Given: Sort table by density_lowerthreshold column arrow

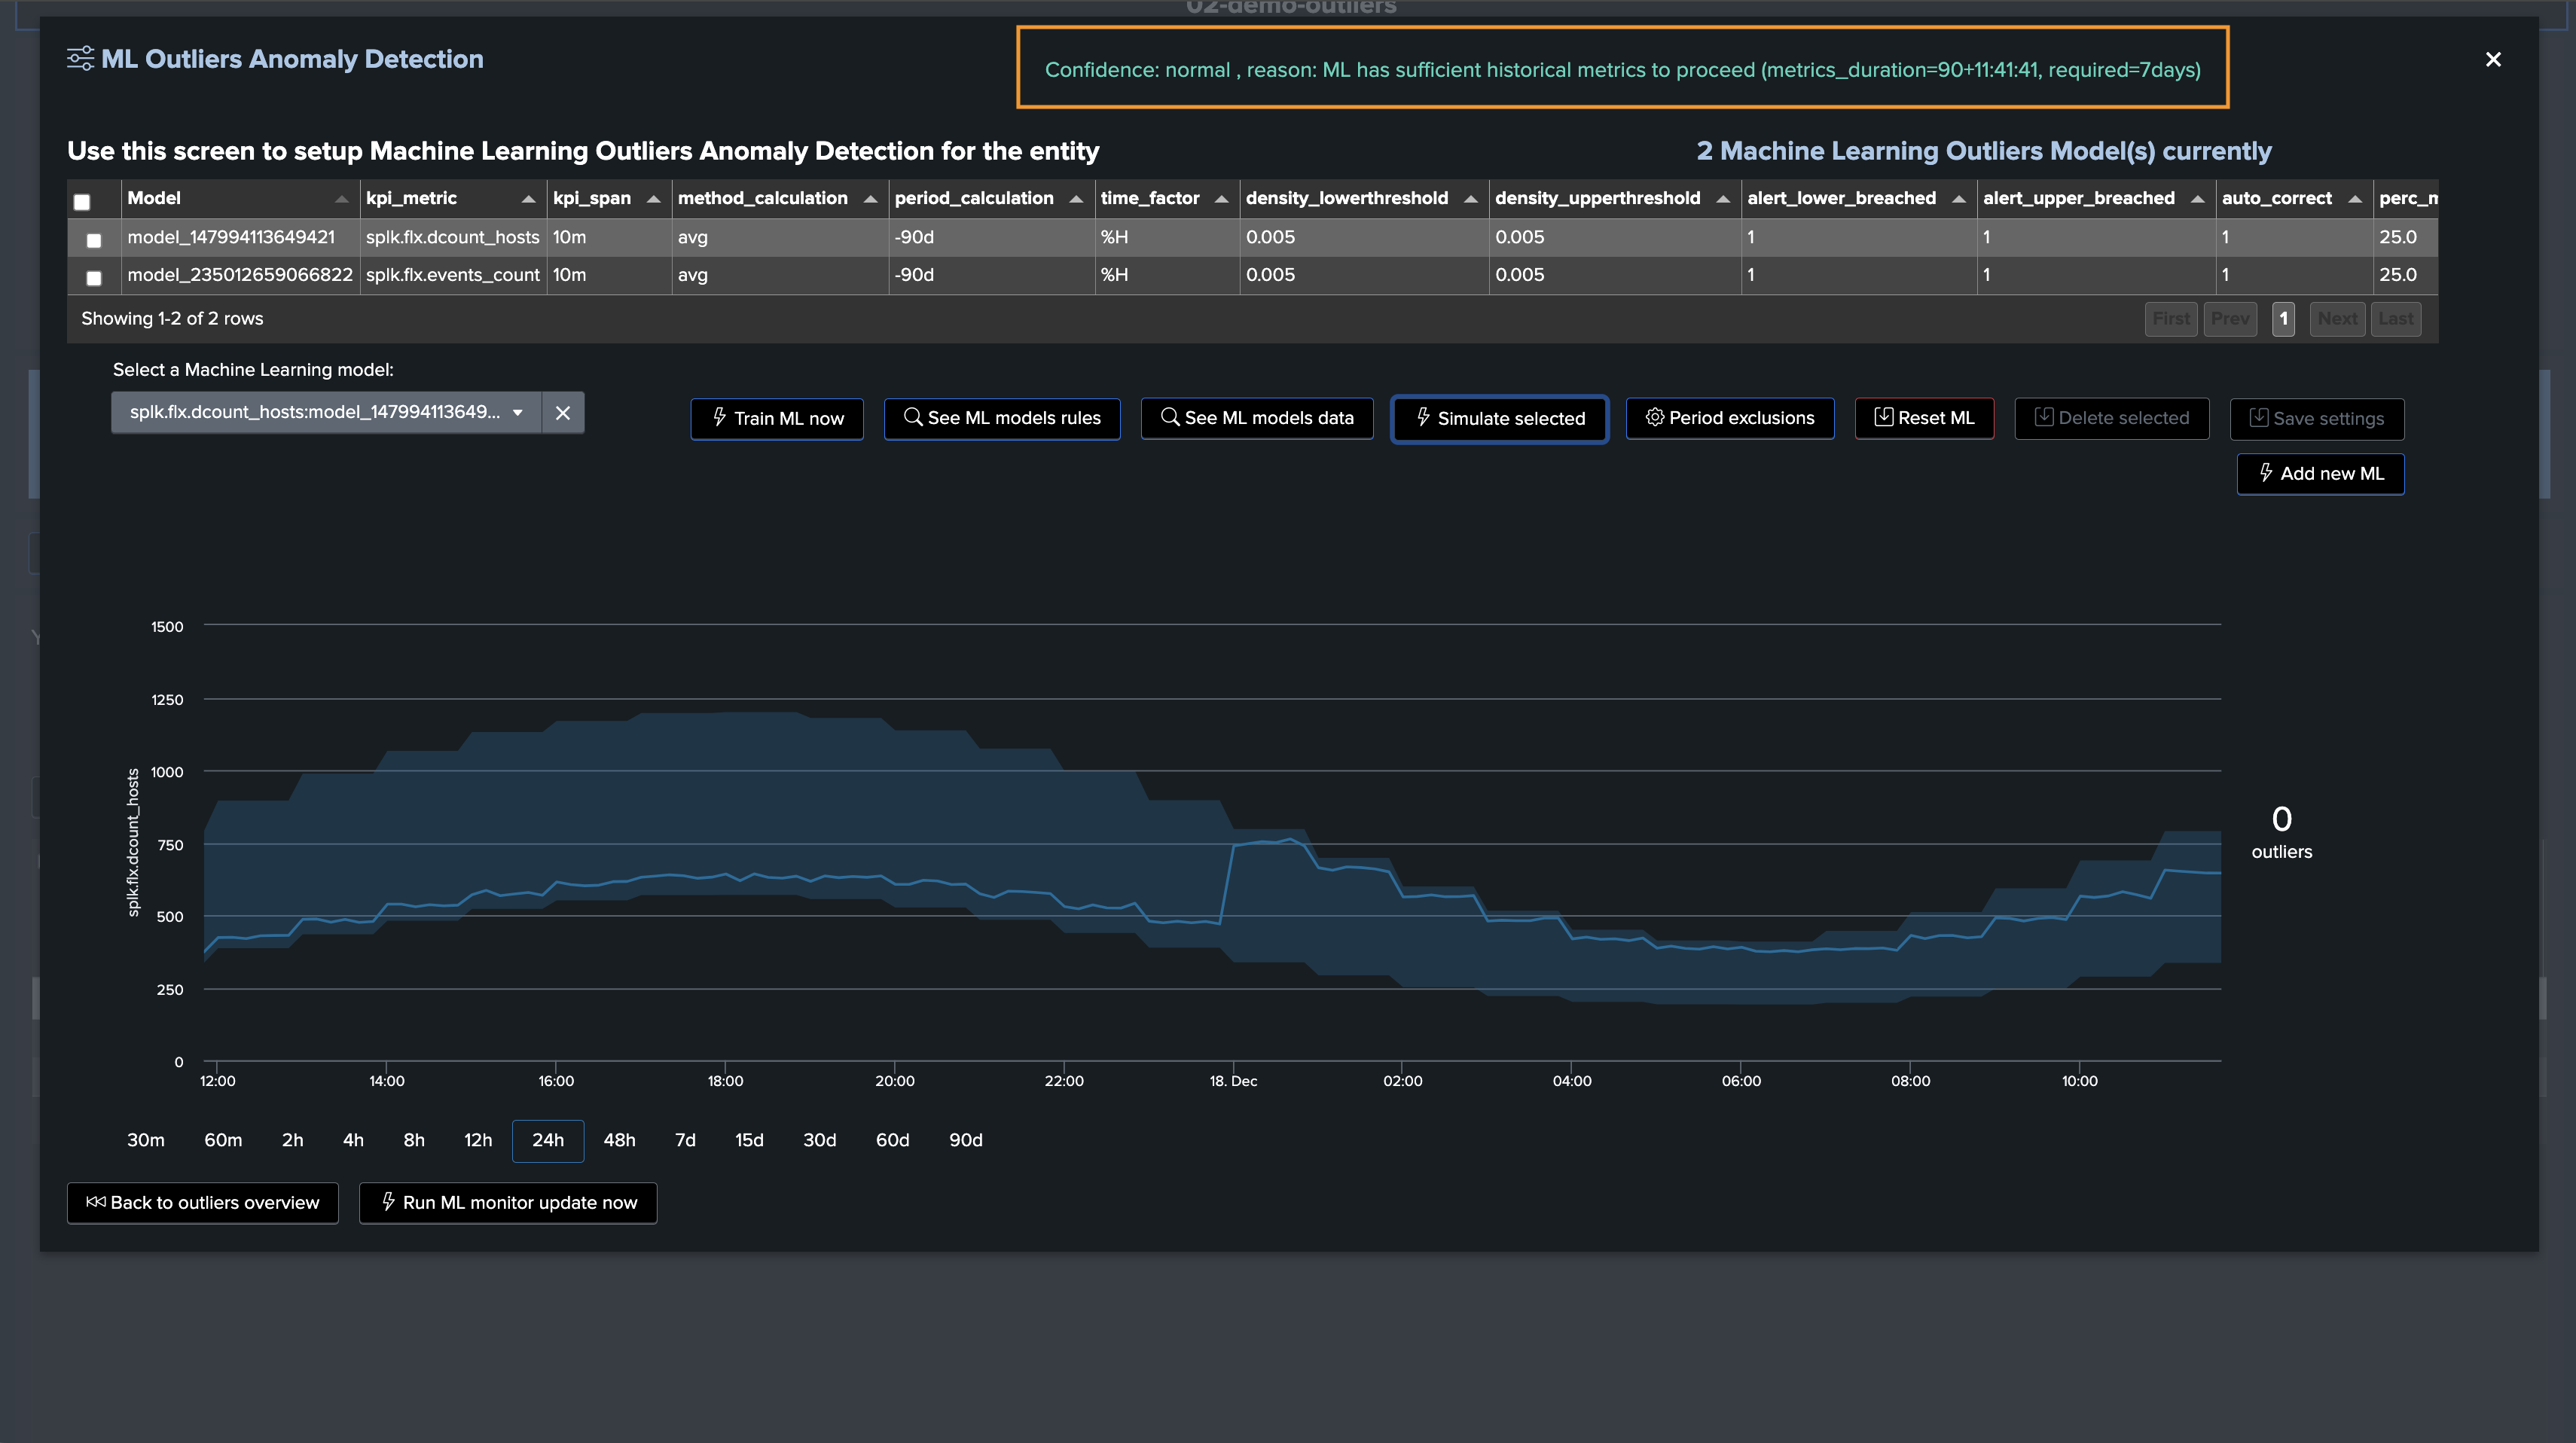Looking at the screenshot, I should point(1471,199).
